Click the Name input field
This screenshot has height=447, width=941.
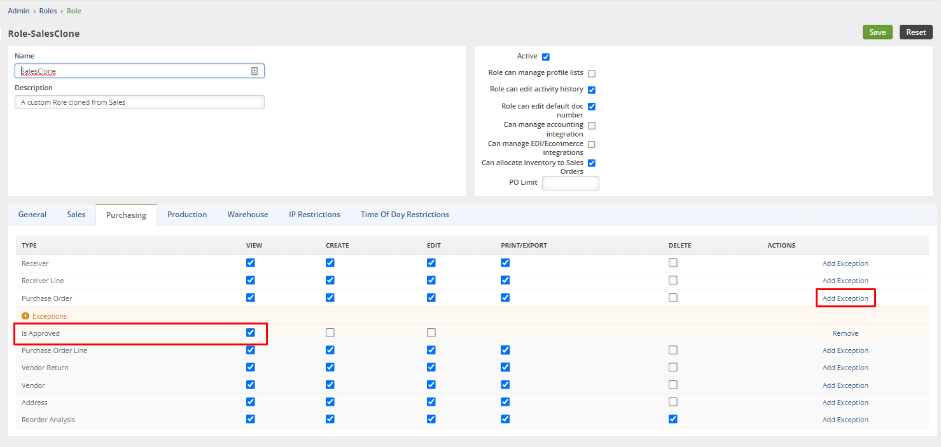pyautogui.click(x=139, y=71)
